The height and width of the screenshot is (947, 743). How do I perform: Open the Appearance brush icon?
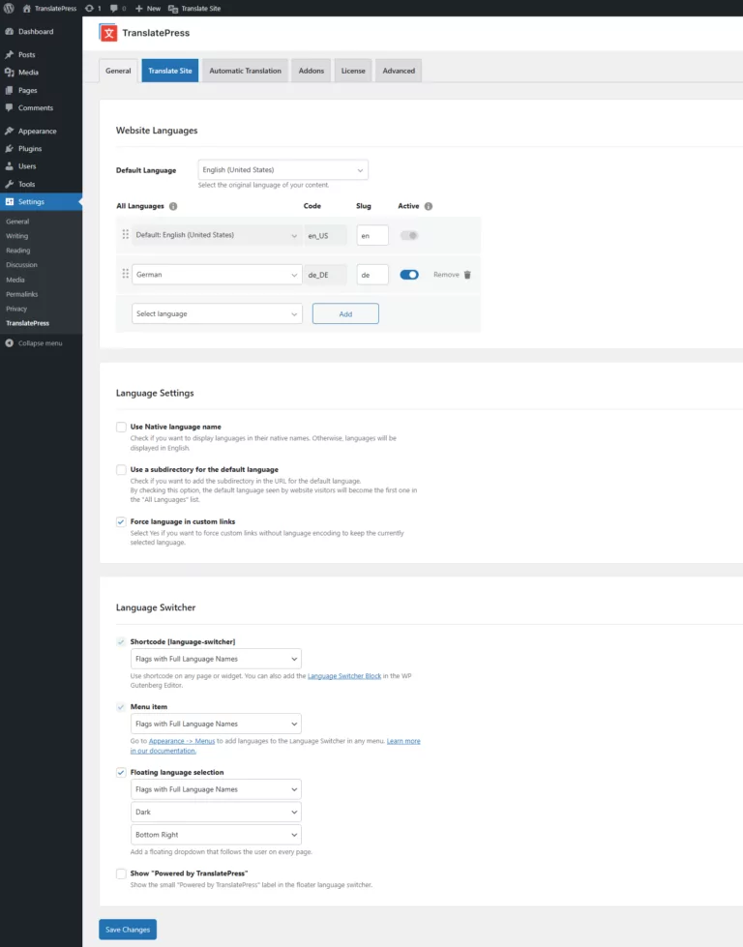[9, 131]
